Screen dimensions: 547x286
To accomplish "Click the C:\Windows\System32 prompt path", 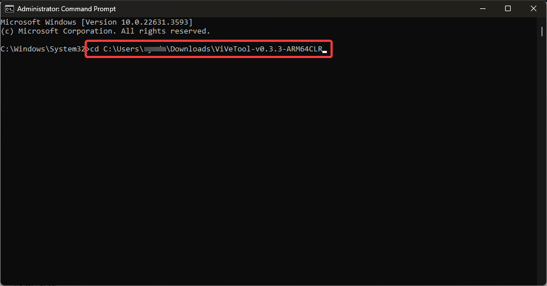I will click(x=42, y=49).
